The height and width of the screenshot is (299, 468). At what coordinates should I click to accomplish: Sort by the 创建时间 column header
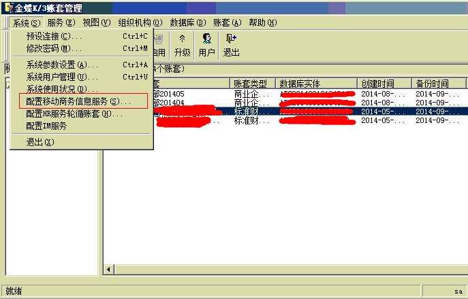[385, 84]
